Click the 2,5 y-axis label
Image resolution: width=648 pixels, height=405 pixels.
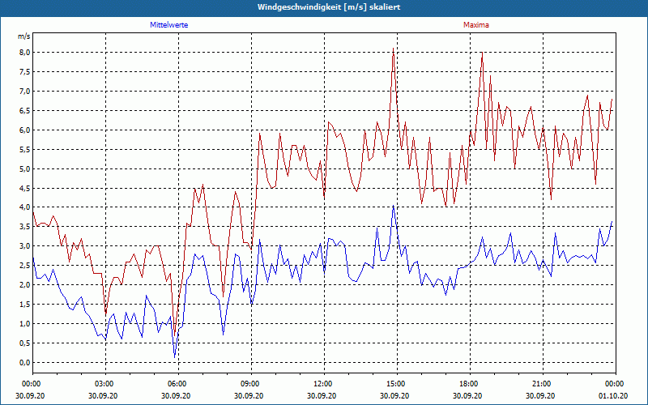(x=23, y=266)
